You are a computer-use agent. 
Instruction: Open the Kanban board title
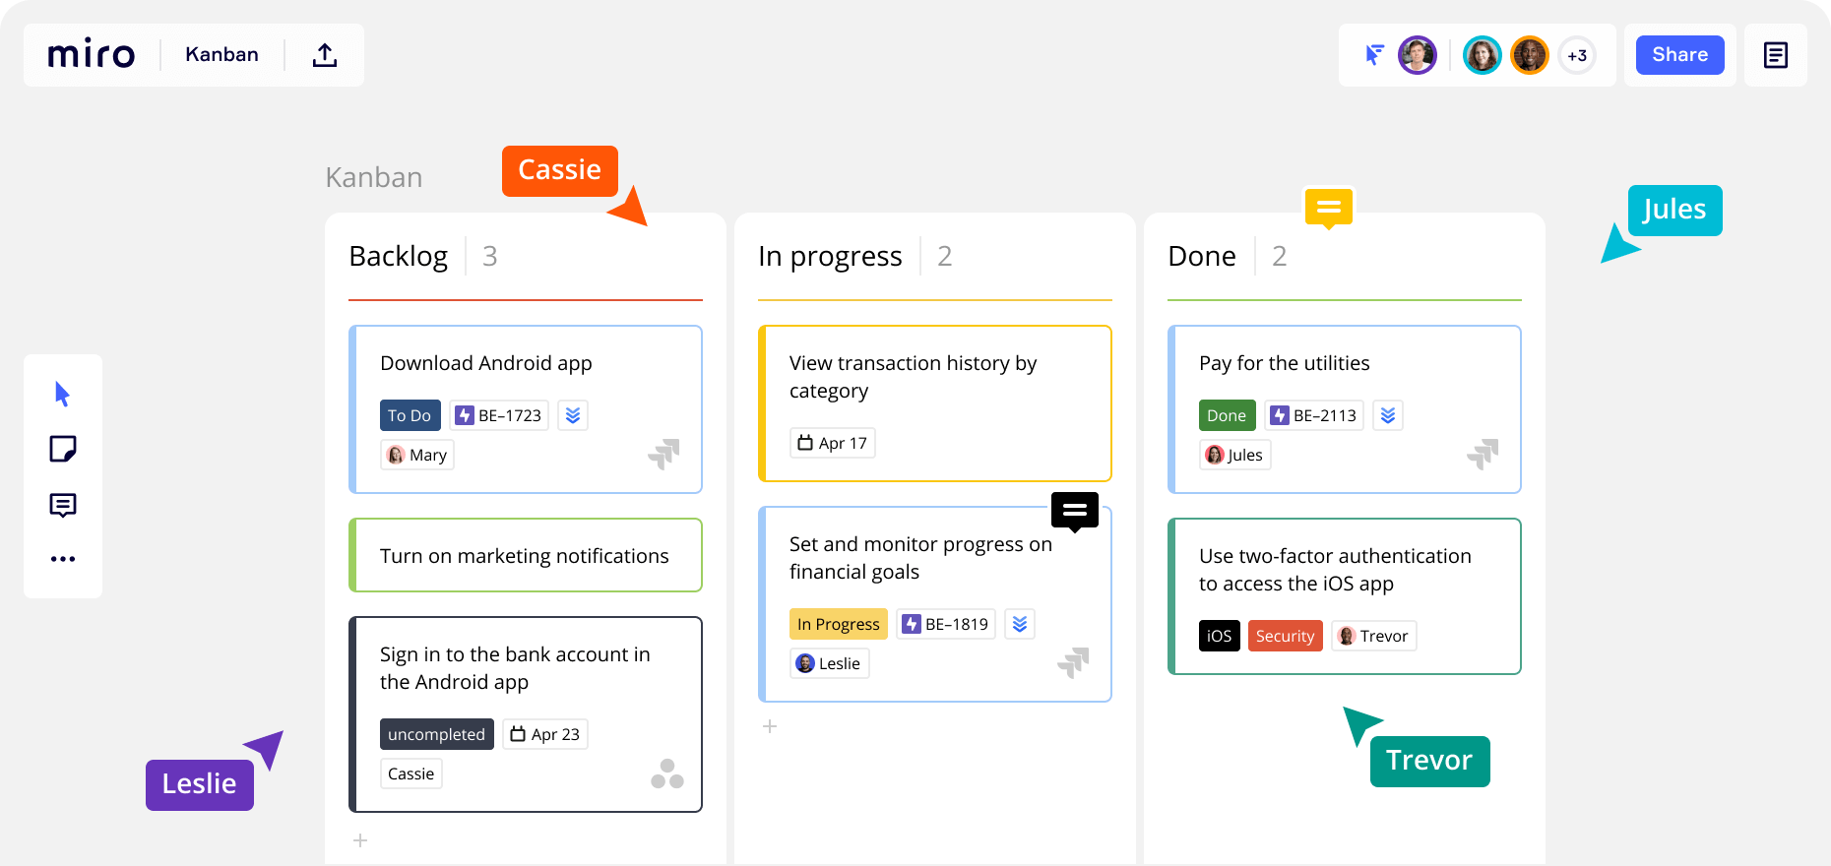click(222, 55)
